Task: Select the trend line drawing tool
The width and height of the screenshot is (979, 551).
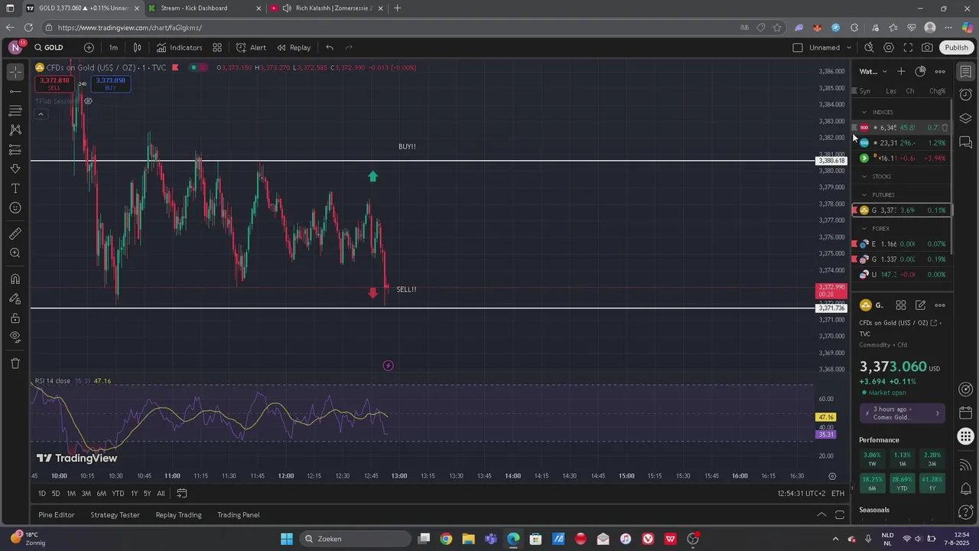Action: [15, 91]
